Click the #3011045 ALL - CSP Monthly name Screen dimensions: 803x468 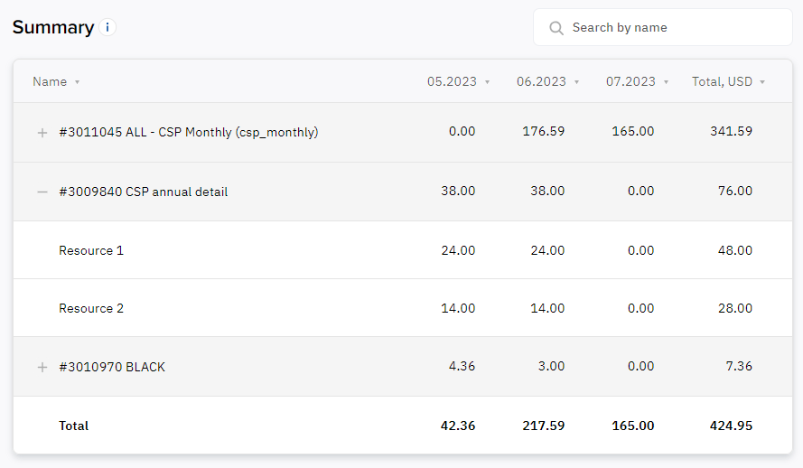[189, 132]
